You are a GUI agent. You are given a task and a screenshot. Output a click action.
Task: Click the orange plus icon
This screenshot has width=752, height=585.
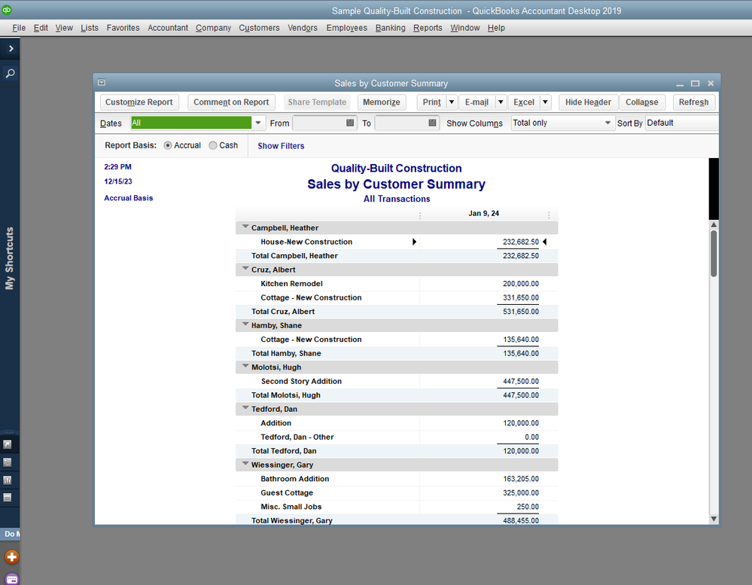click(x=12, y=557)
